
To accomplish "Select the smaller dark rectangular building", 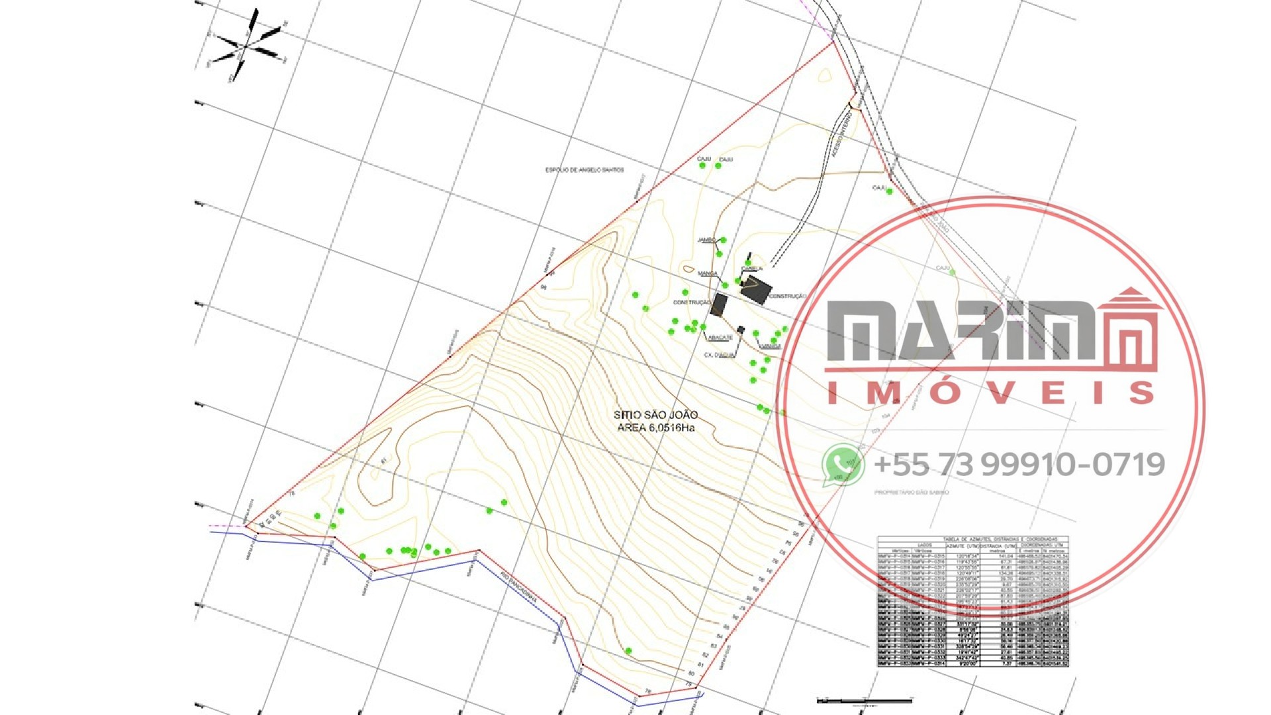I will 719,305.
